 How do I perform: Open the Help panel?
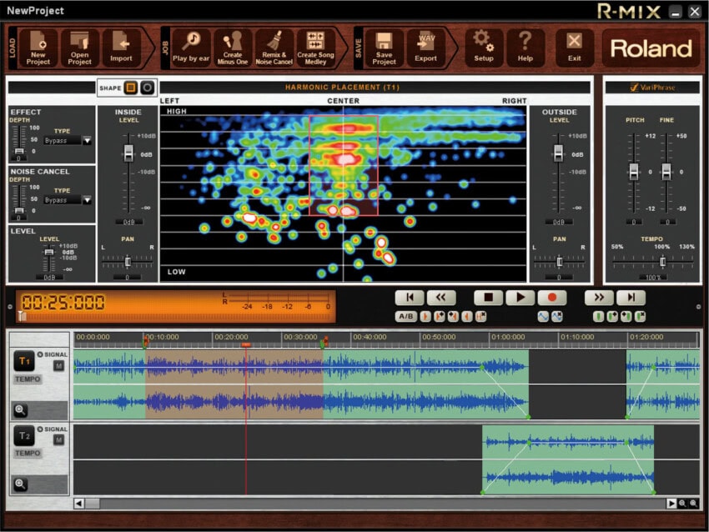coord(525,47)
